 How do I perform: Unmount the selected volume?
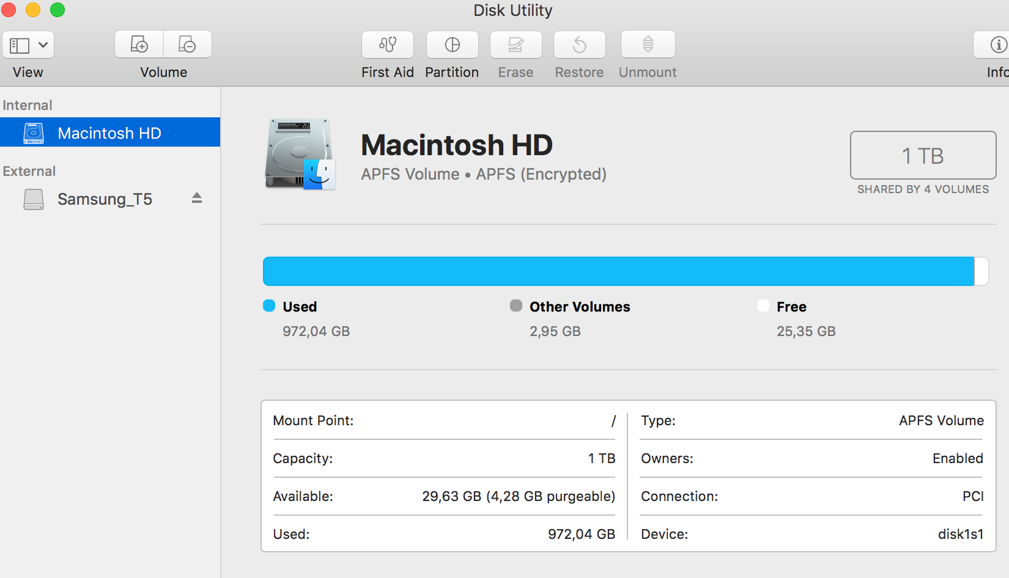(x=648, y=45)
